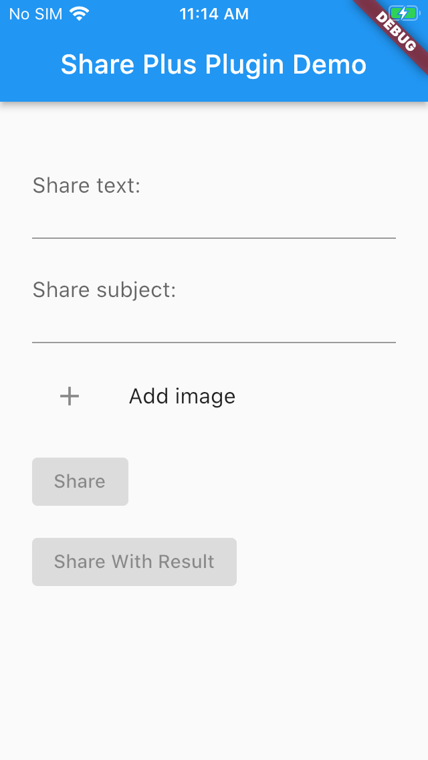Click the Share text input field
The height and width of the screenshot is (760, 428).
point(214,221)
